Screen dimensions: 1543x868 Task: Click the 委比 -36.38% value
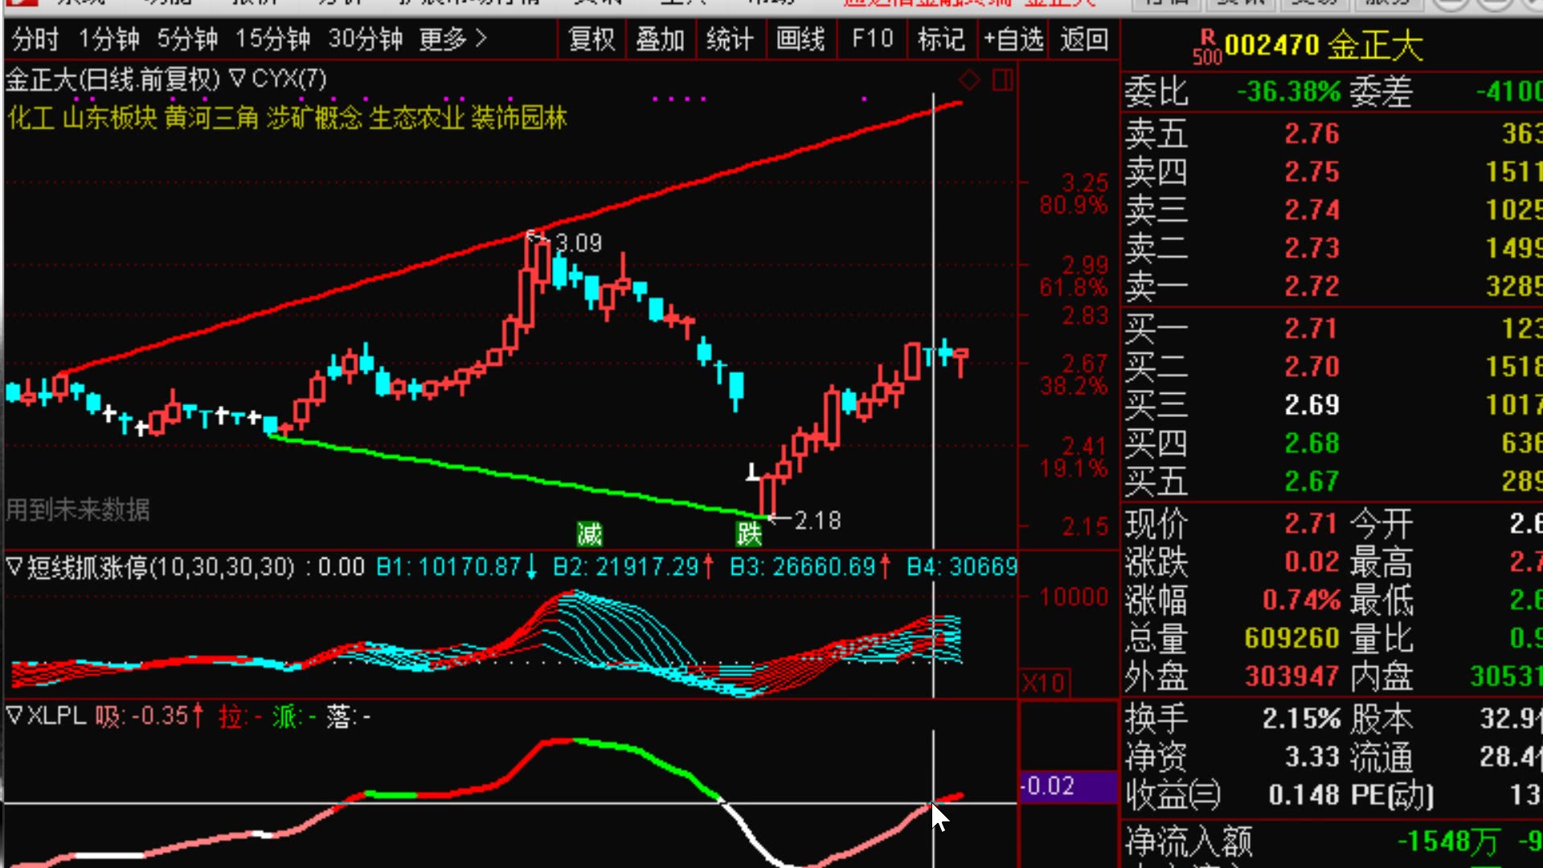[x=1289, y=92]
